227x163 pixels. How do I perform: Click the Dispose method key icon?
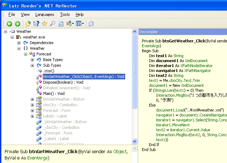point(39,82)
